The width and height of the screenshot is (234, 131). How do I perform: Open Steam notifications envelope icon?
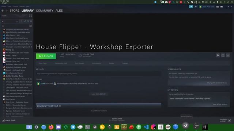196,7
